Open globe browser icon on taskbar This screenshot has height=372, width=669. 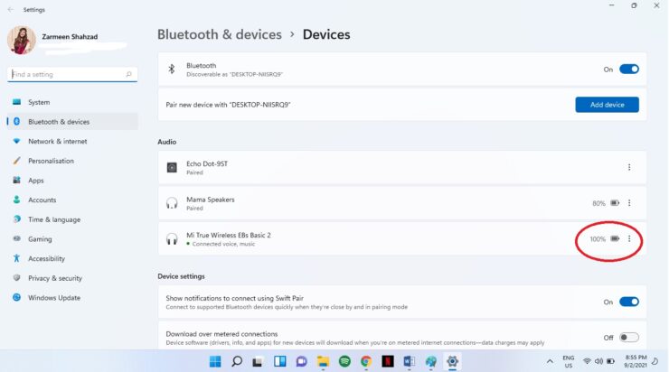pyautogui.click(x=431, y=361)
